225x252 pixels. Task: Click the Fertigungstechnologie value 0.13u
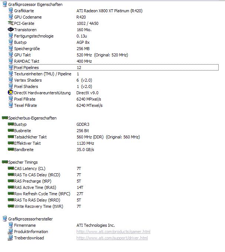click(82, 36)
